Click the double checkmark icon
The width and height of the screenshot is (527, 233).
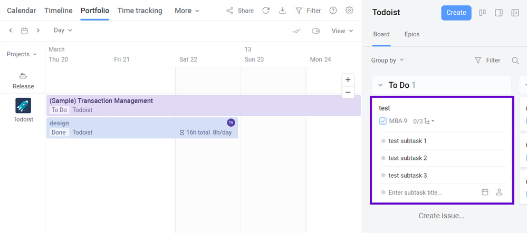296,31
